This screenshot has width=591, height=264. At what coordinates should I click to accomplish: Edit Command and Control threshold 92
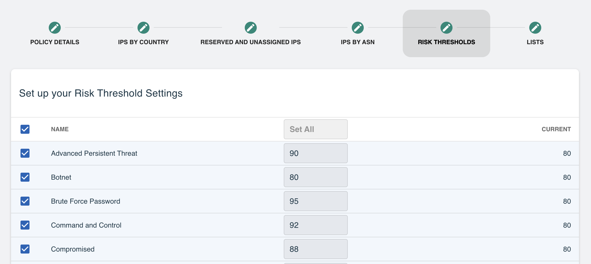pyautogui.click(x=316, y=225)
